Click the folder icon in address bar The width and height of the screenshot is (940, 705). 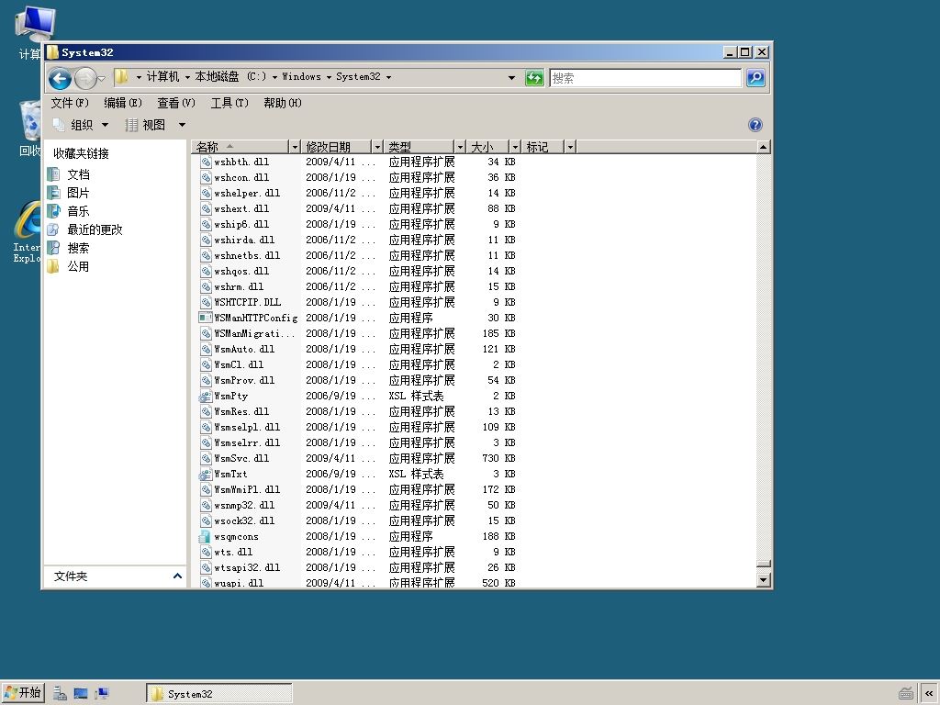tap(122, 77)
